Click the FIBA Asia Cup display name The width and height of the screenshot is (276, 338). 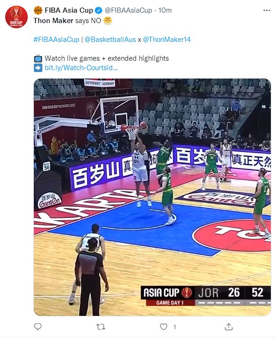[69, 10]
